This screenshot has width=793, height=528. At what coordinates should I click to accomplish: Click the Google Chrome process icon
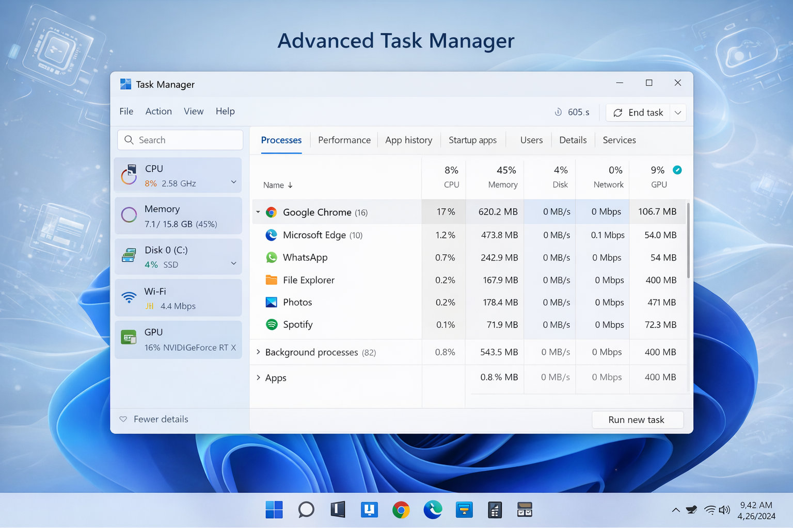point(271,212)
